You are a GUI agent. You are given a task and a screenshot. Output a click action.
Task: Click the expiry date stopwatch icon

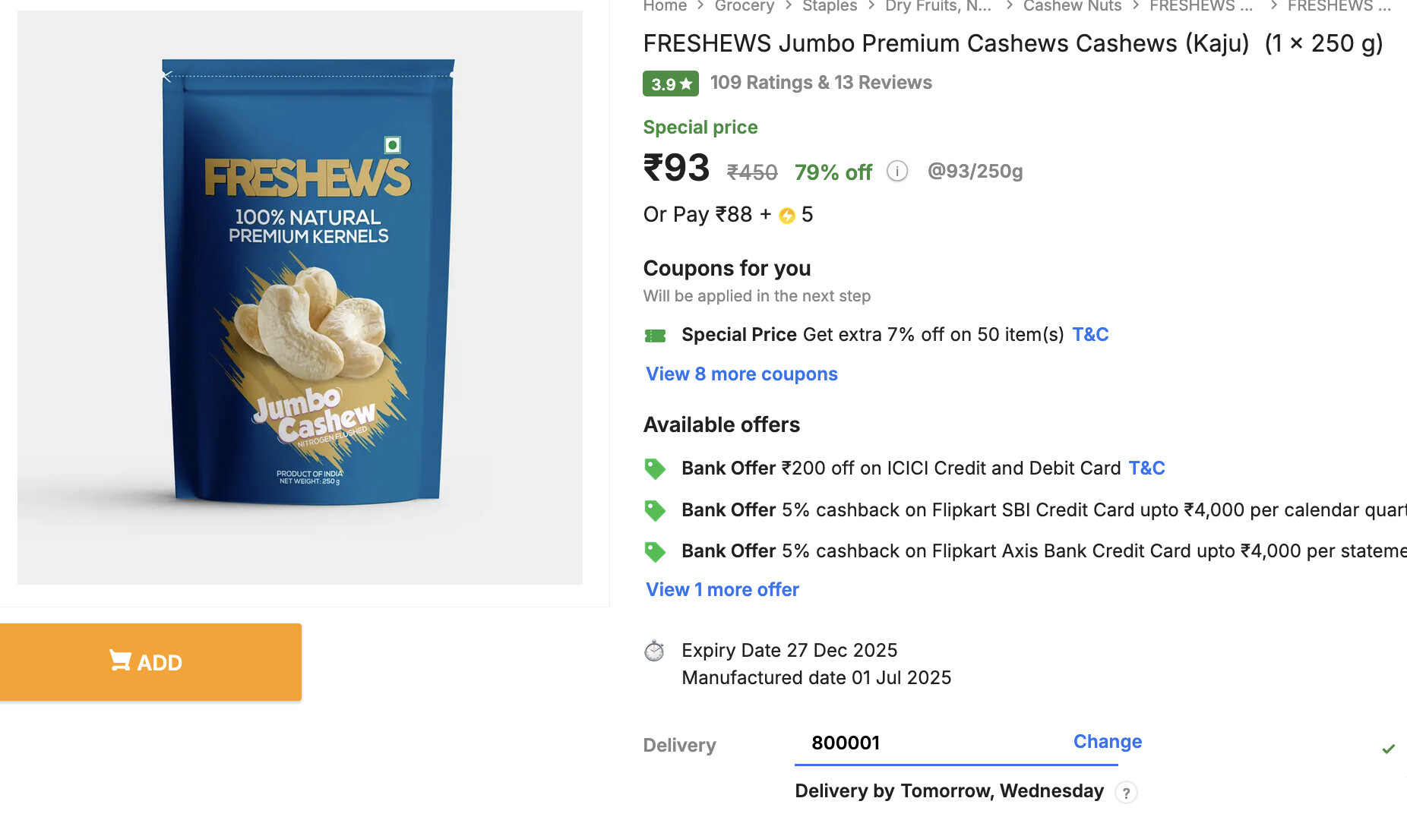pos(654,651)
